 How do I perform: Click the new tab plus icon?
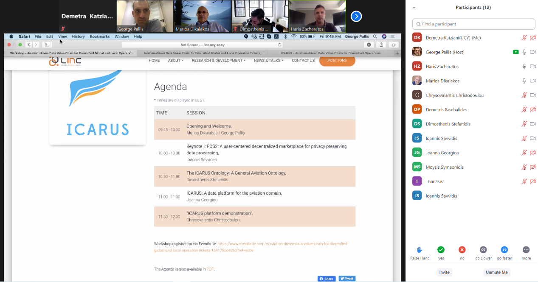(x=397, y=53)
